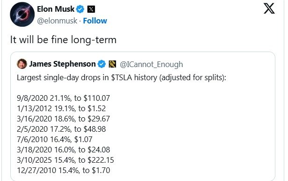The image size is (288, 181).
Task: Click the $TSLA cashtag in quoted tweet
Action: tap(122, 77)
